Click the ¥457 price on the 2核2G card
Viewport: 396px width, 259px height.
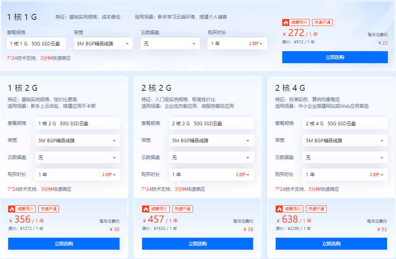(x=155, y=220)
